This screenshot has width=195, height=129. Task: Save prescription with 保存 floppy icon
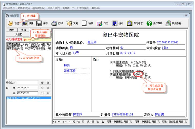pos(39,23)
